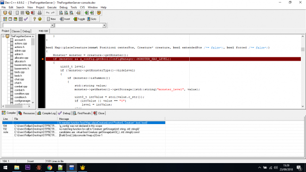
Task: Click the blank page source file icon
Action: click(17, 13)
